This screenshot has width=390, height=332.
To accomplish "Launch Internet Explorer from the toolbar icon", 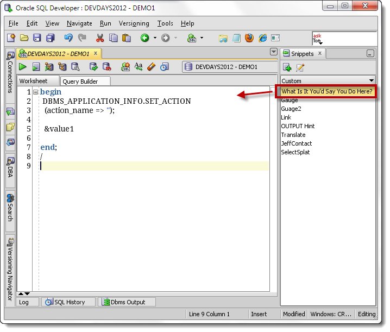I will (263, 38).
